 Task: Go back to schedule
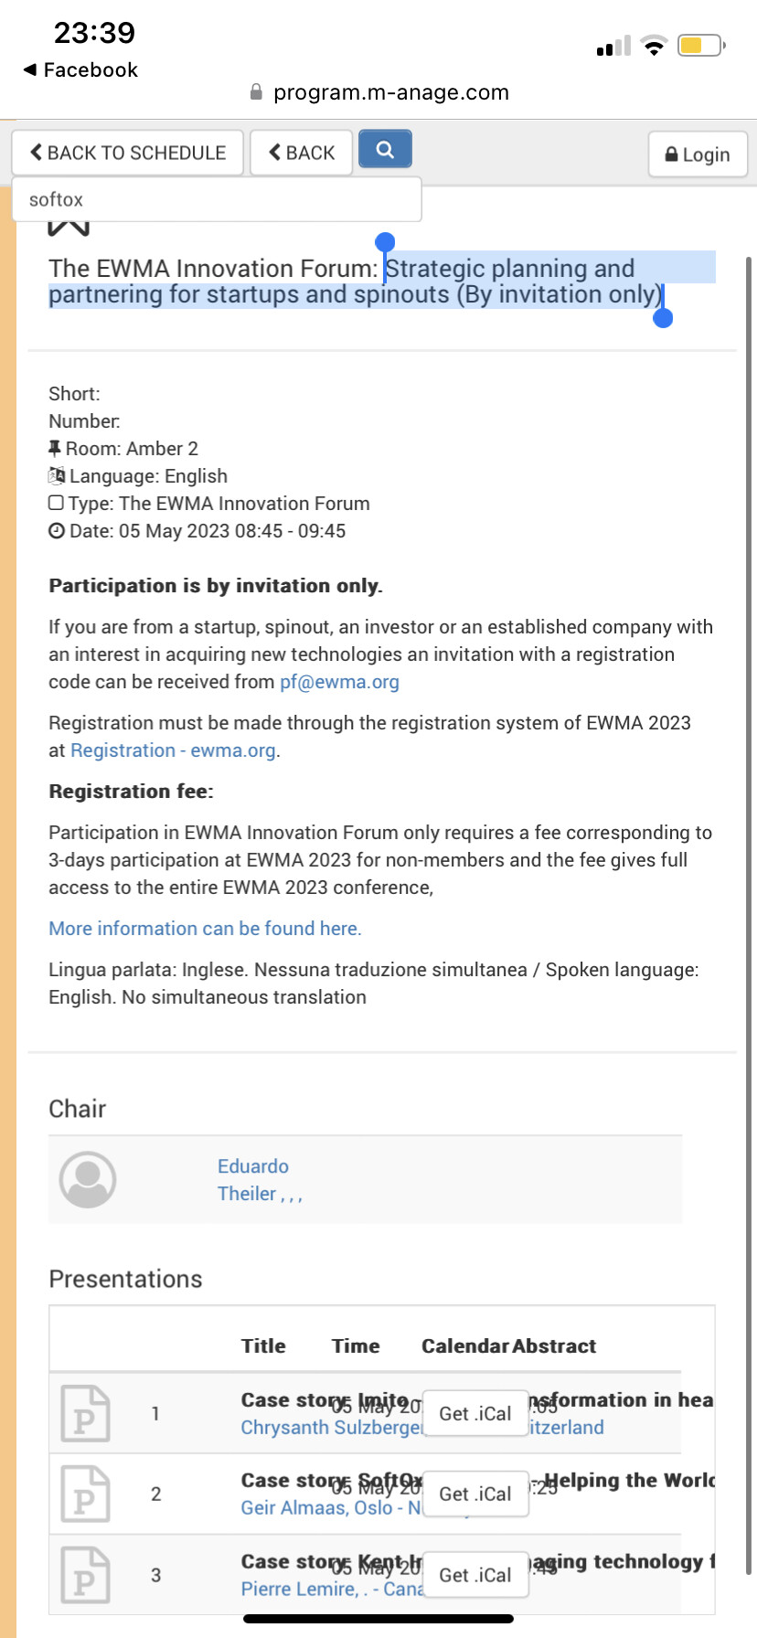point(127,153)
